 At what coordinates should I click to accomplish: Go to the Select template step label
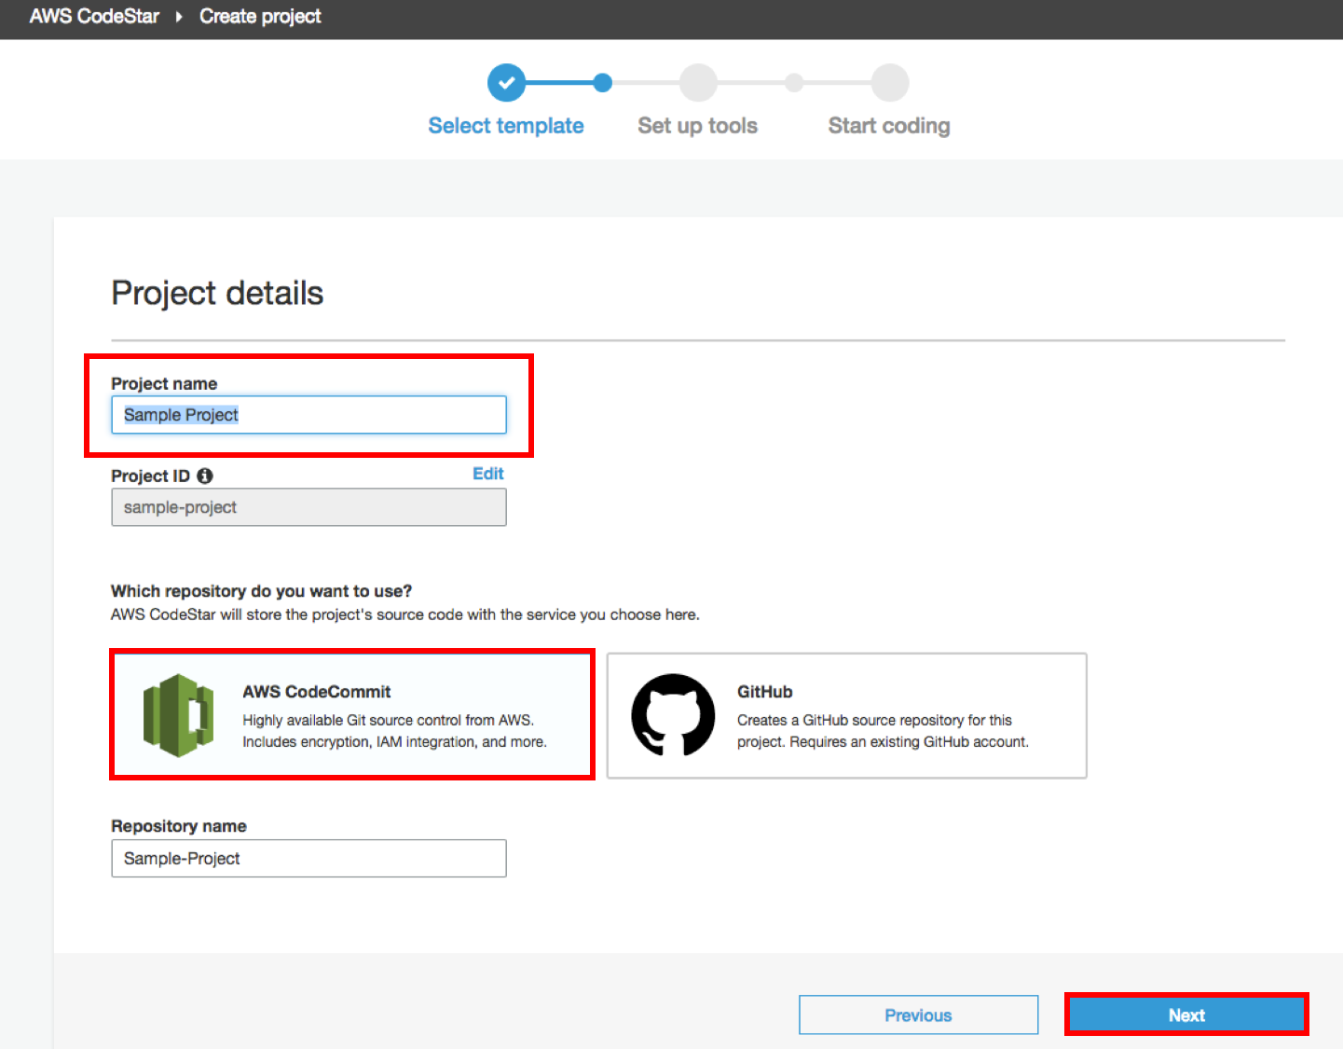506,126
